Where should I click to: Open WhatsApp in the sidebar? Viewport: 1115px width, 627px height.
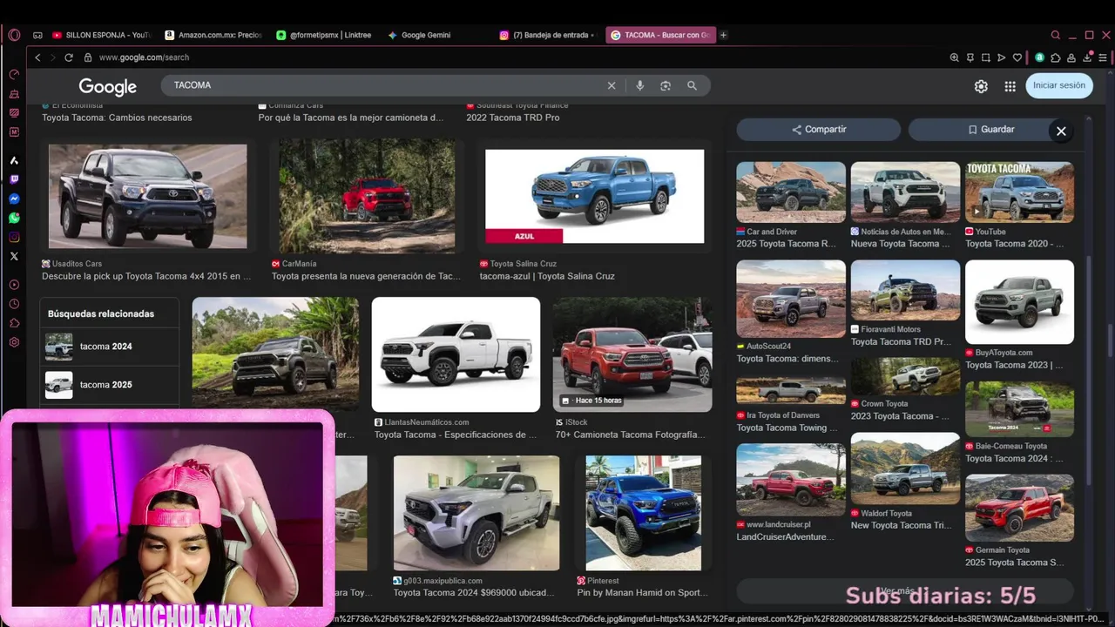click(x=14, y=218)
